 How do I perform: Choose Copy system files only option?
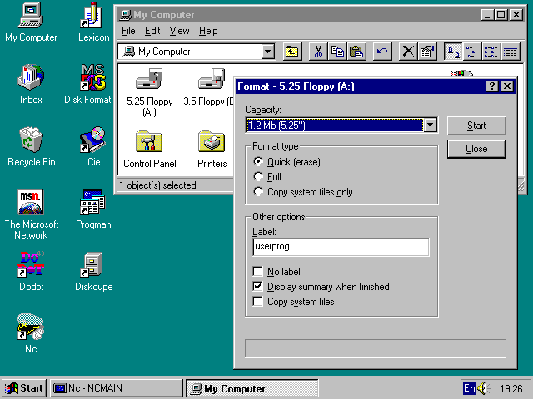[x=258, y=192]
